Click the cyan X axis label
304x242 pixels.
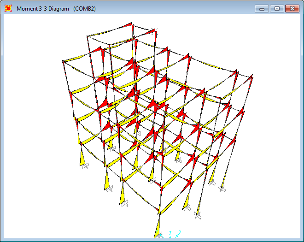(181, 231)
